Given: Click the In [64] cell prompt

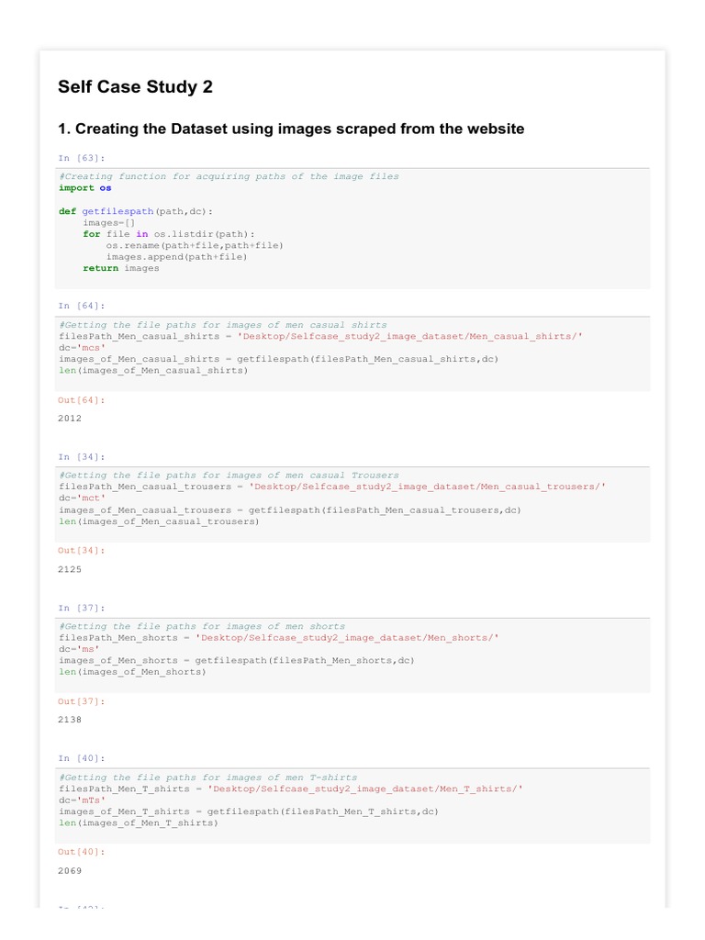Looking at the screenshot, I should 82,306.
